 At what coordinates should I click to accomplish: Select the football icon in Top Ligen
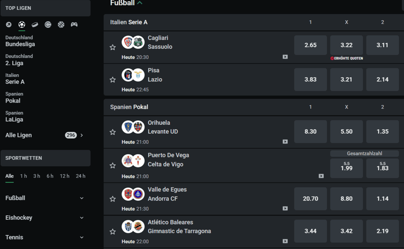22,24
